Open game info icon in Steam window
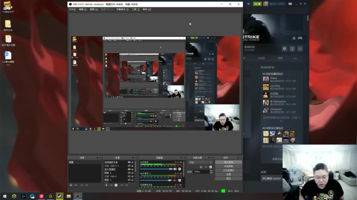This screenshot has height=200, width=357. tap(292, 49)
